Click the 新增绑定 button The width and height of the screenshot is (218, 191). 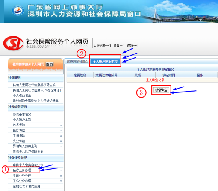click(161, 90)
